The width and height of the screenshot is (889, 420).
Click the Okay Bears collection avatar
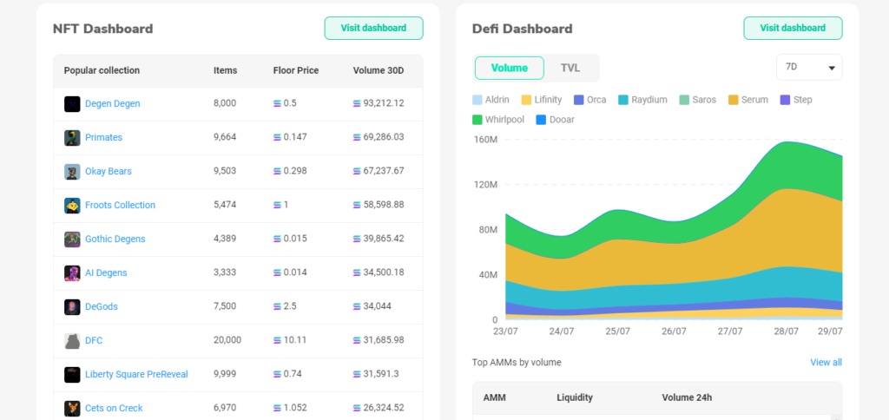coord(72,172)
